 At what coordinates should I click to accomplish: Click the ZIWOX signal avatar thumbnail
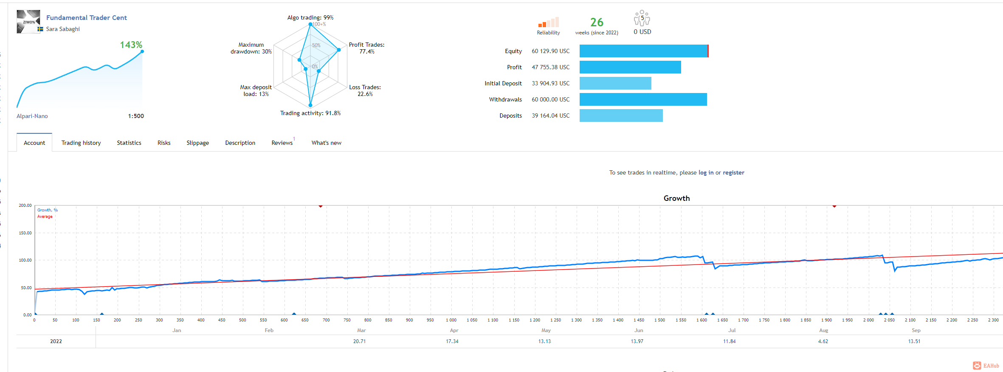click(28, 22)
